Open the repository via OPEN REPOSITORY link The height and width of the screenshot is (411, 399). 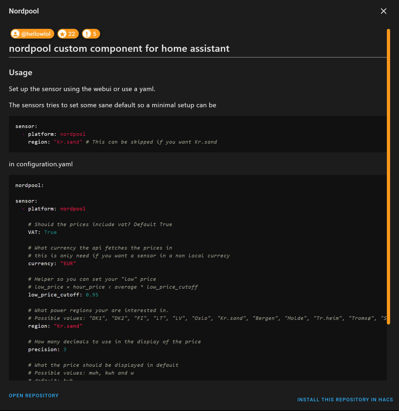click(34, 395)
